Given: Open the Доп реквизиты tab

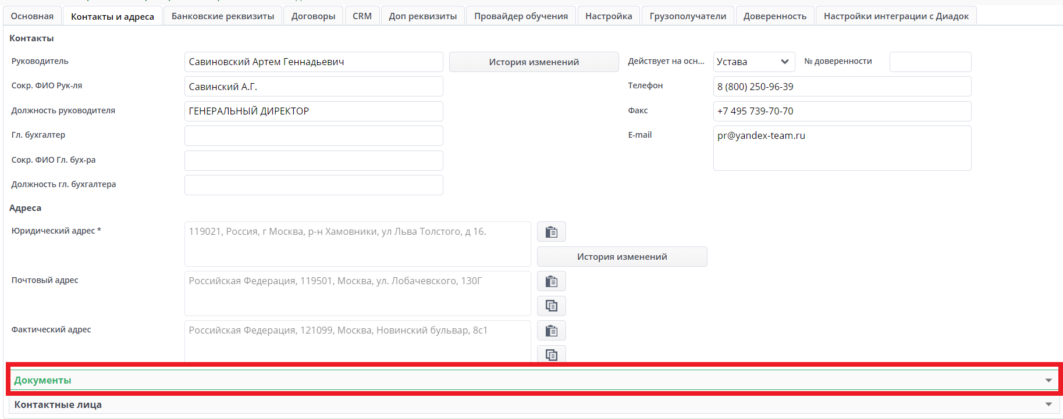Looking at the screenshot, I should click(x=423, y=16).
